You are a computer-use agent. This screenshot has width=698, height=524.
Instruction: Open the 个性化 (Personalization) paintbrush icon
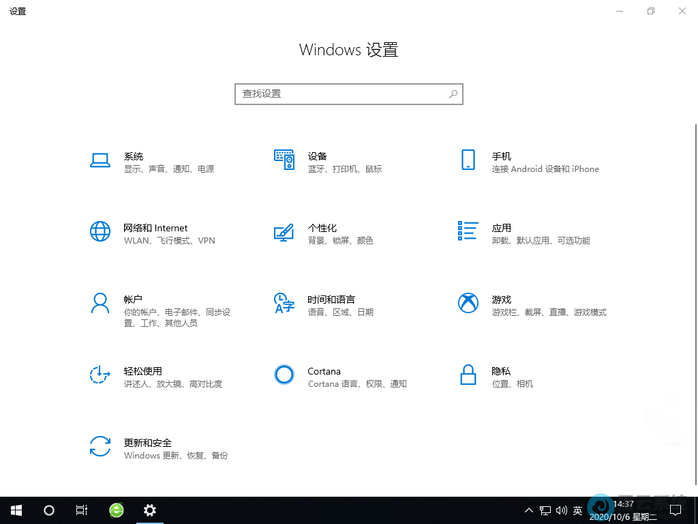coord(284,232)
